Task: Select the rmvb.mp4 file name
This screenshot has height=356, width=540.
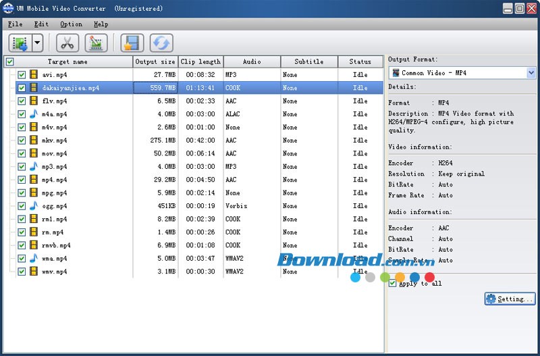Action: [56, 245]
